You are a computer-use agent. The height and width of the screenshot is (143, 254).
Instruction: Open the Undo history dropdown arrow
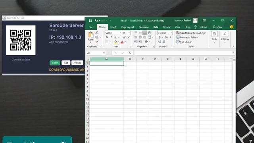tap(99, 21)
